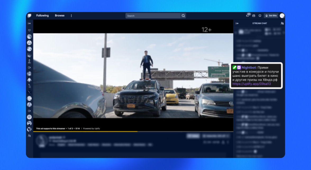Click the find friends icon at sidebar bottom

pyautogui.click(x=29, y=136)
